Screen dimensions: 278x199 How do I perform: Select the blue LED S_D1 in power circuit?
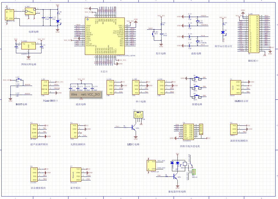point(58,21)
